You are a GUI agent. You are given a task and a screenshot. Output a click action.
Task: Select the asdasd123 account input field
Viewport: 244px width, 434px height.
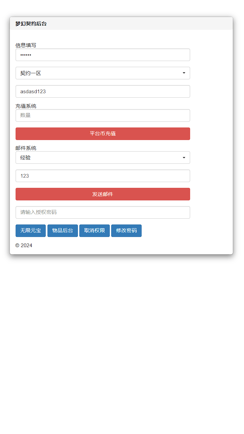coord(103,91)
